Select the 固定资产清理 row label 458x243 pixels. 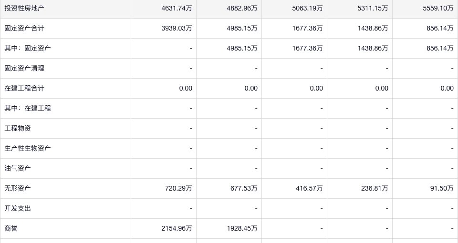tap(24, 68)
